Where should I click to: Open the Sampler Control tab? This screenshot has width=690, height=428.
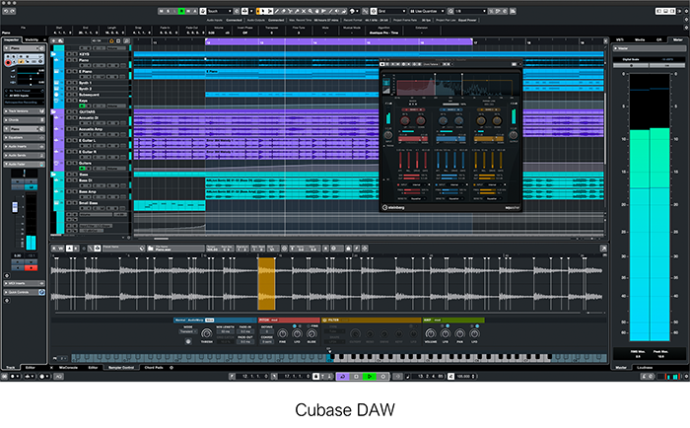click(x=121, y=367)
